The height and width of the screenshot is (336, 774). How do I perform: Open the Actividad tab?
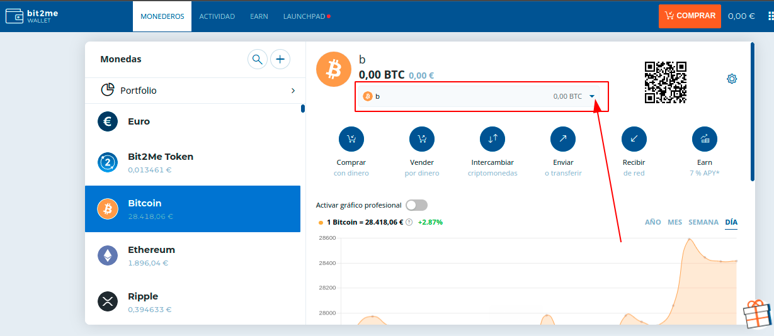(x=217, y=16)
